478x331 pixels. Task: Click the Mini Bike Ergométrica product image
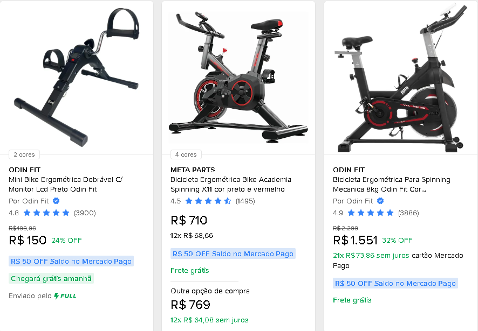point(77,75)
